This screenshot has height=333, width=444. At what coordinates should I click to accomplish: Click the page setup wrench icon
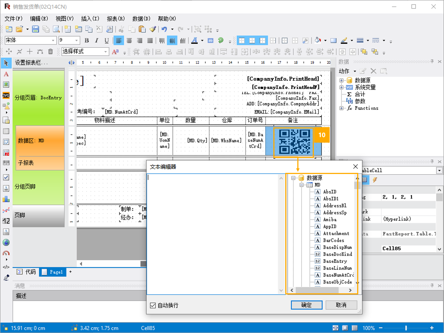pyautogui.click(x=110, y=29)
